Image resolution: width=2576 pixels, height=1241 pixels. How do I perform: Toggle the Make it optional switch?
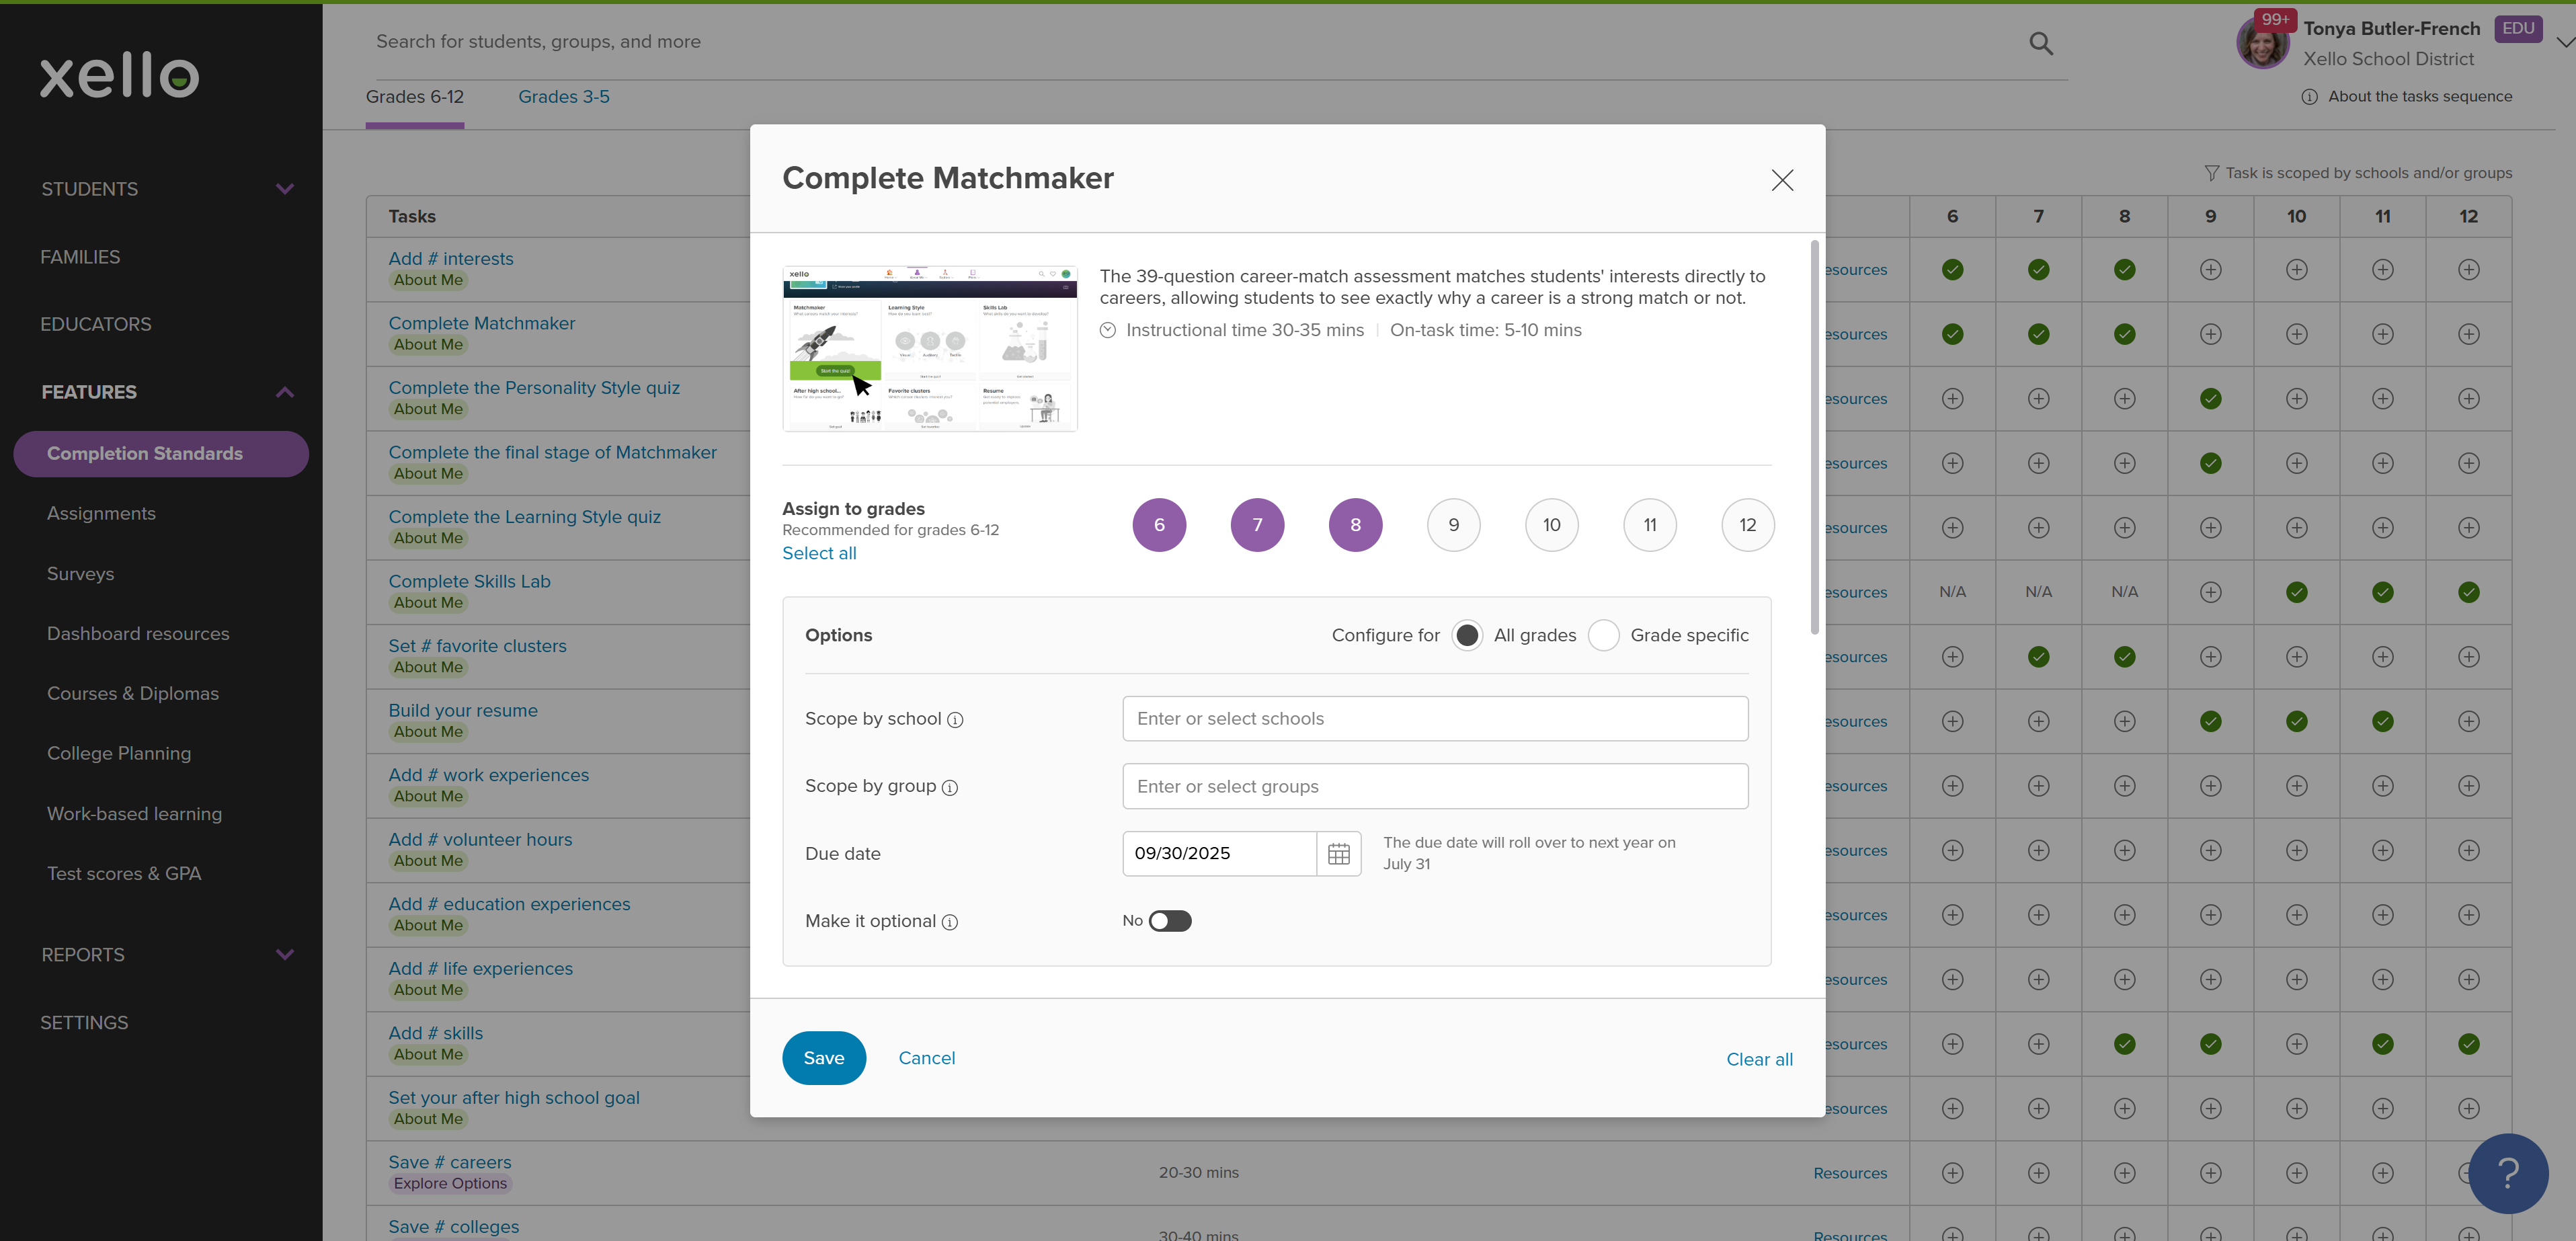coord(1169,921)
